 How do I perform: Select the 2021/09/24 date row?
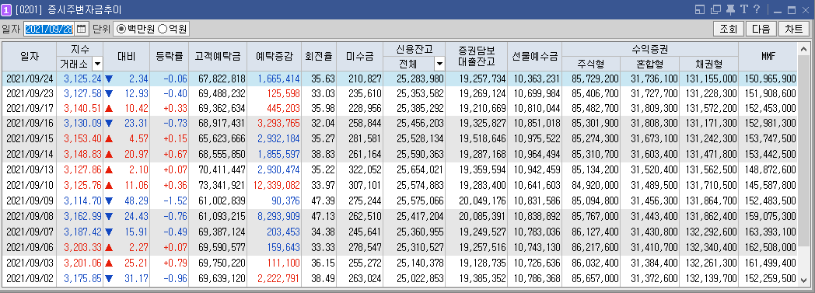[x=400, y=78]
